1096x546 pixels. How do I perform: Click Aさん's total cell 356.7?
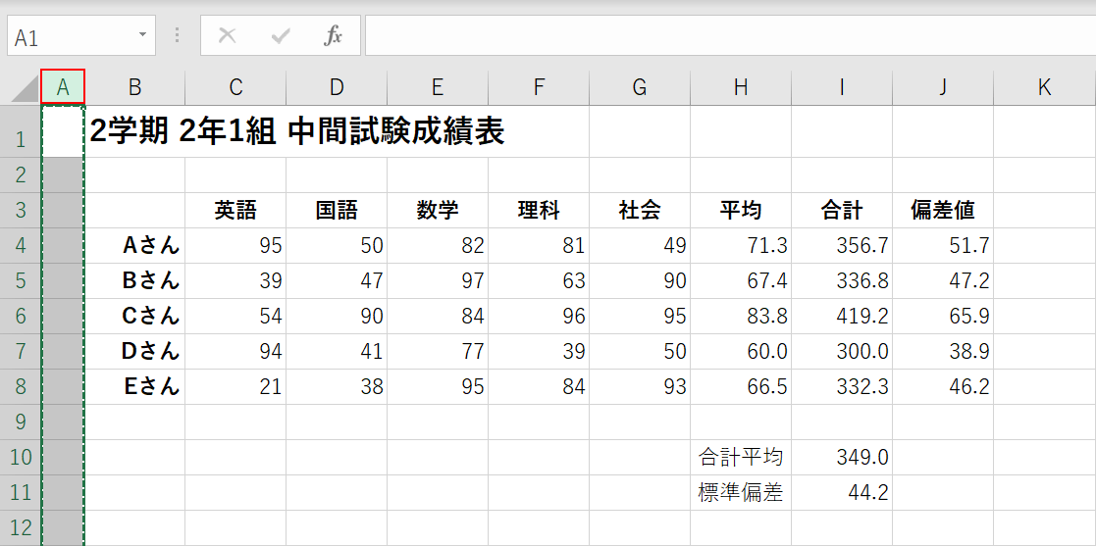pos(842,246)
